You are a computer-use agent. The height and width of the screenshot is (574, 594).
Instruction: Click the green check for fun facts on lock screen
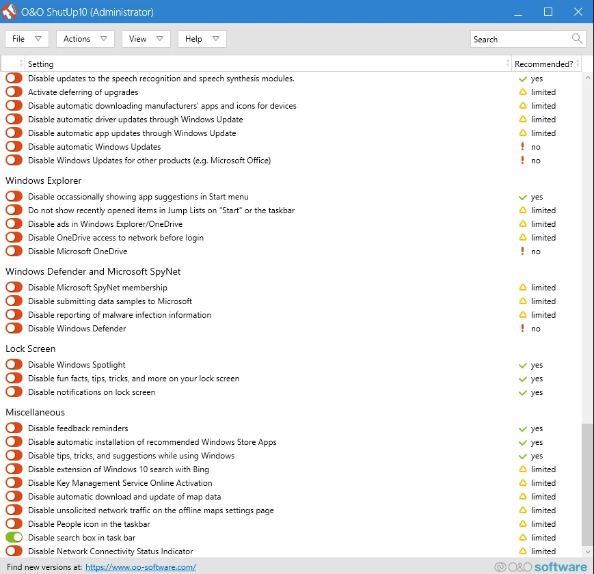point(523,379)
